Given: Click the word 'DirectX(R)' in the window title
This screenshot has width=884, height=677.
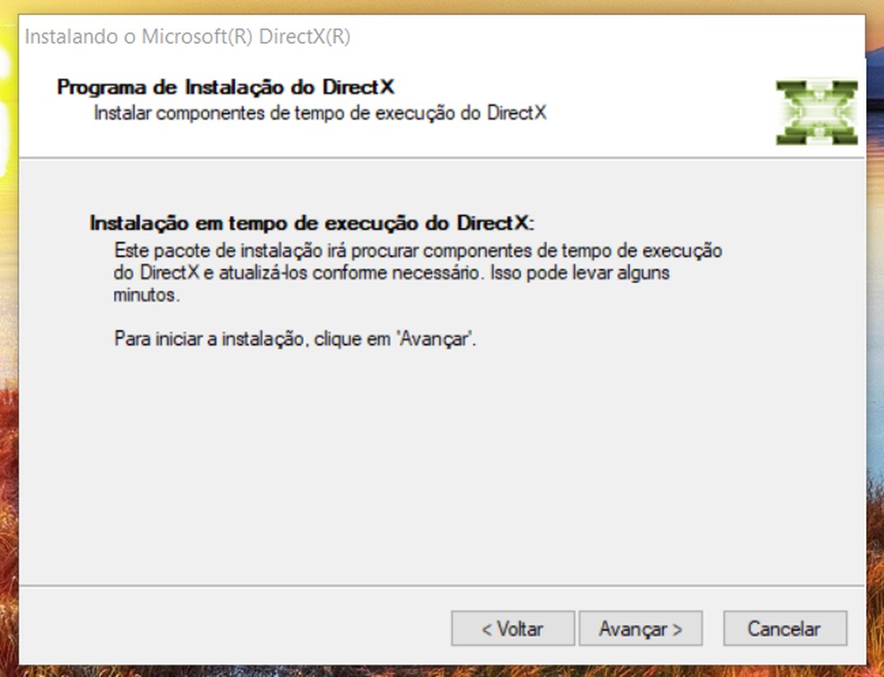Looking at the screenshot, I should tap(305, 37).
